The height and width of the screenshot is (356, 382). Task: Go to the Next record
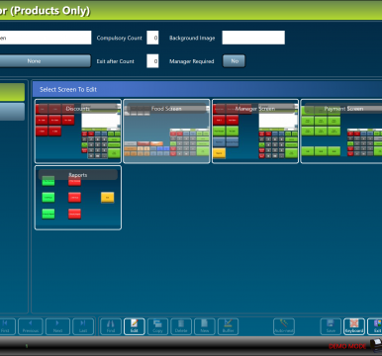point(57,326)
